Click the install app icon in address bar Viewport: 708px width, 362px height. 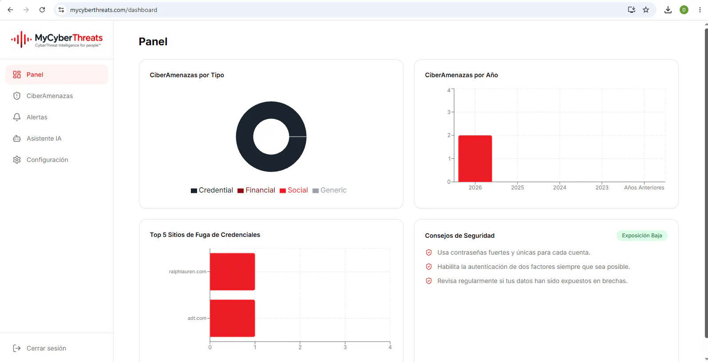click(631, 10)
